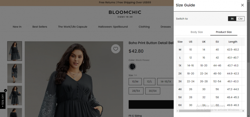Close the Size Guide panel
This screenshot has width=250, height=117.
tap(242, 5)
